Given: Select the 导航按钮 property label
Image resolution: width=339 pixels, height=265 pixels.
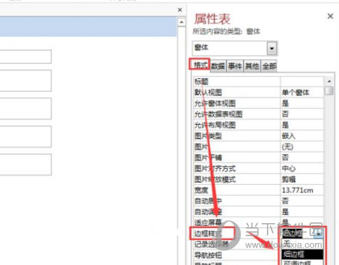Looking at the screenshot, I should coord(208,255).
